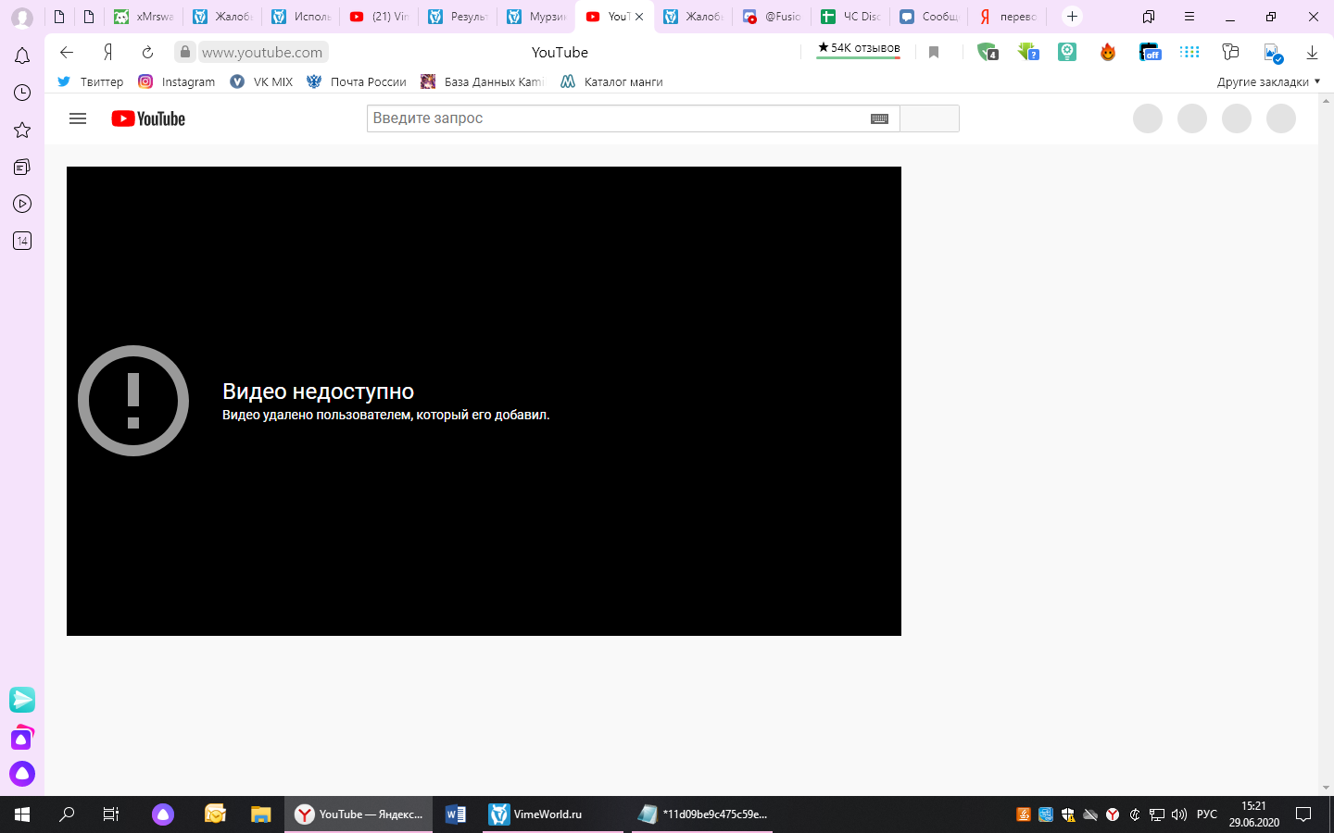This screenshot has width=1334, height=833.
Task: Open Word from the Windows taskbar
Action: (456, 814)
